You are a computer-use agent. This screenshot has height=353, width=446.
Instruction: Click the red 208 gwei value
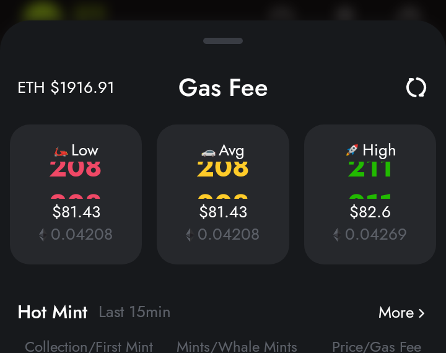click(75, 168)
